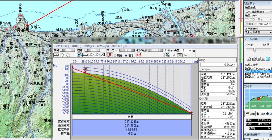Select vertical axis mountain profile icon
Image resolution: width=272 pixels, height=140 pixels.
[x=79, y=55]
